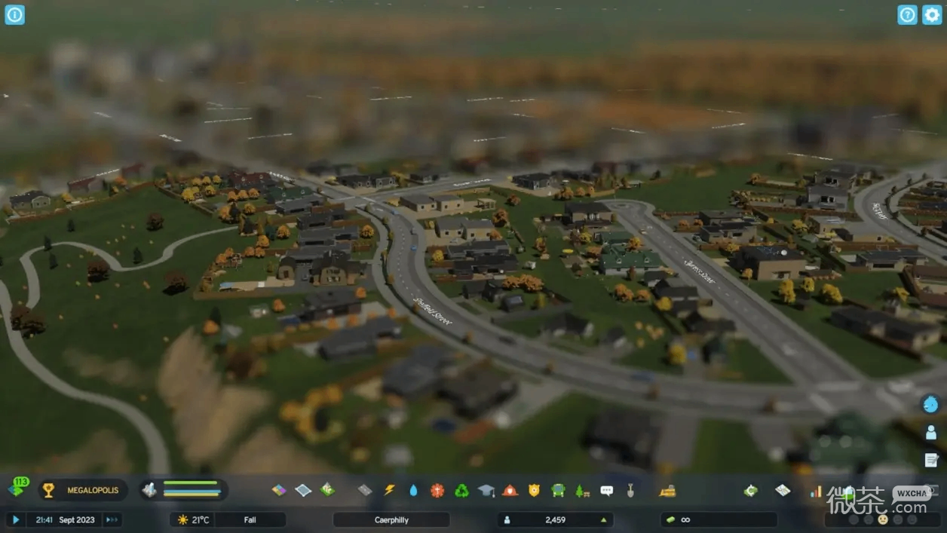Select the Landscaping shovel tool

point(630,490)
